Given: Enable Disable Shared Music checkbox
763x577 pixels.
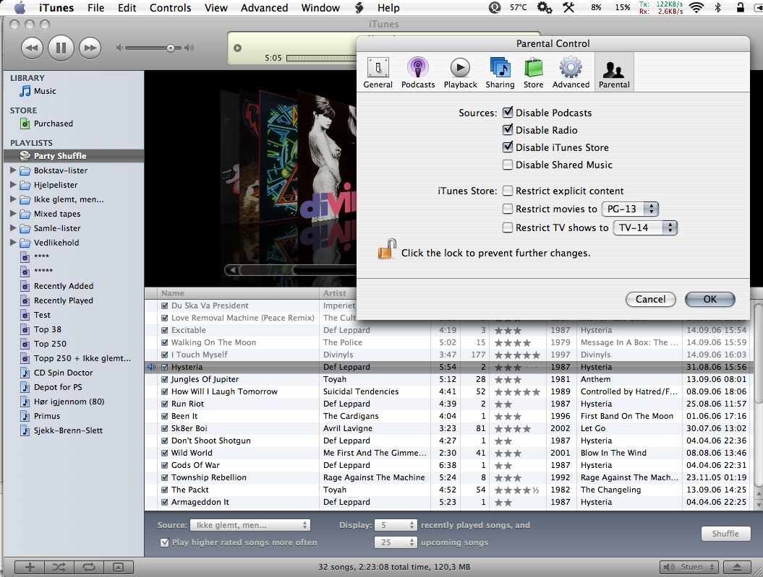Looking at the screenshot, I should click(x=508, y=165).
